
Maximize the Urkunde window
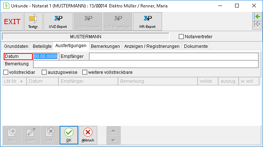(237, 6)
